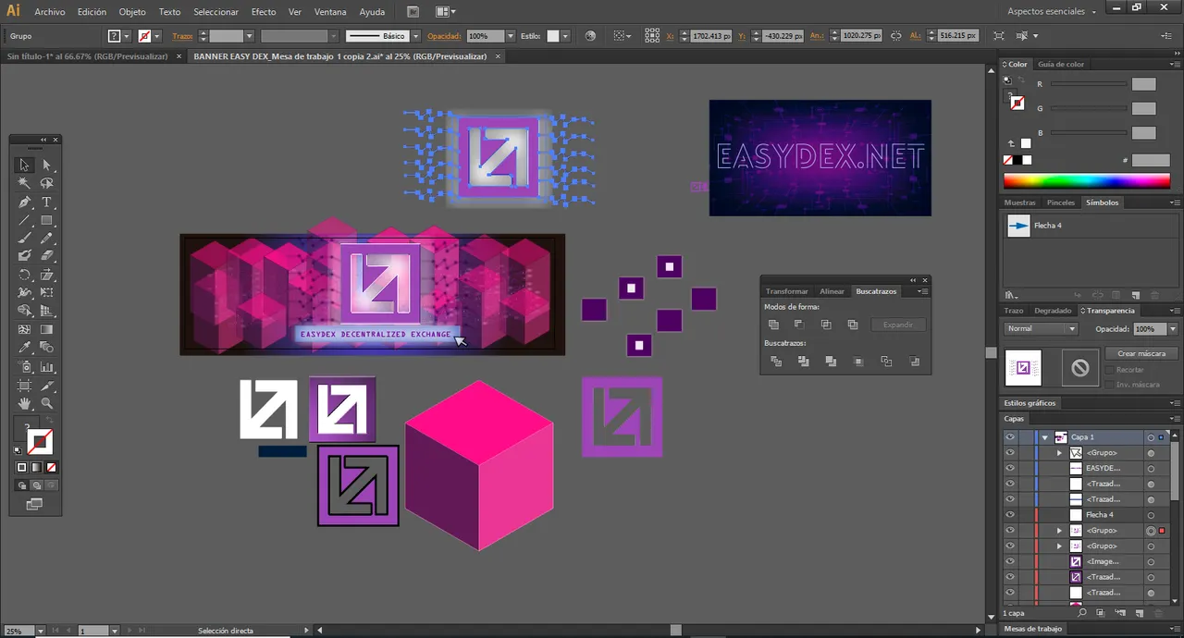Select the Paintbrush tool
Screen dimensions: 1184x638
[24, 239]
